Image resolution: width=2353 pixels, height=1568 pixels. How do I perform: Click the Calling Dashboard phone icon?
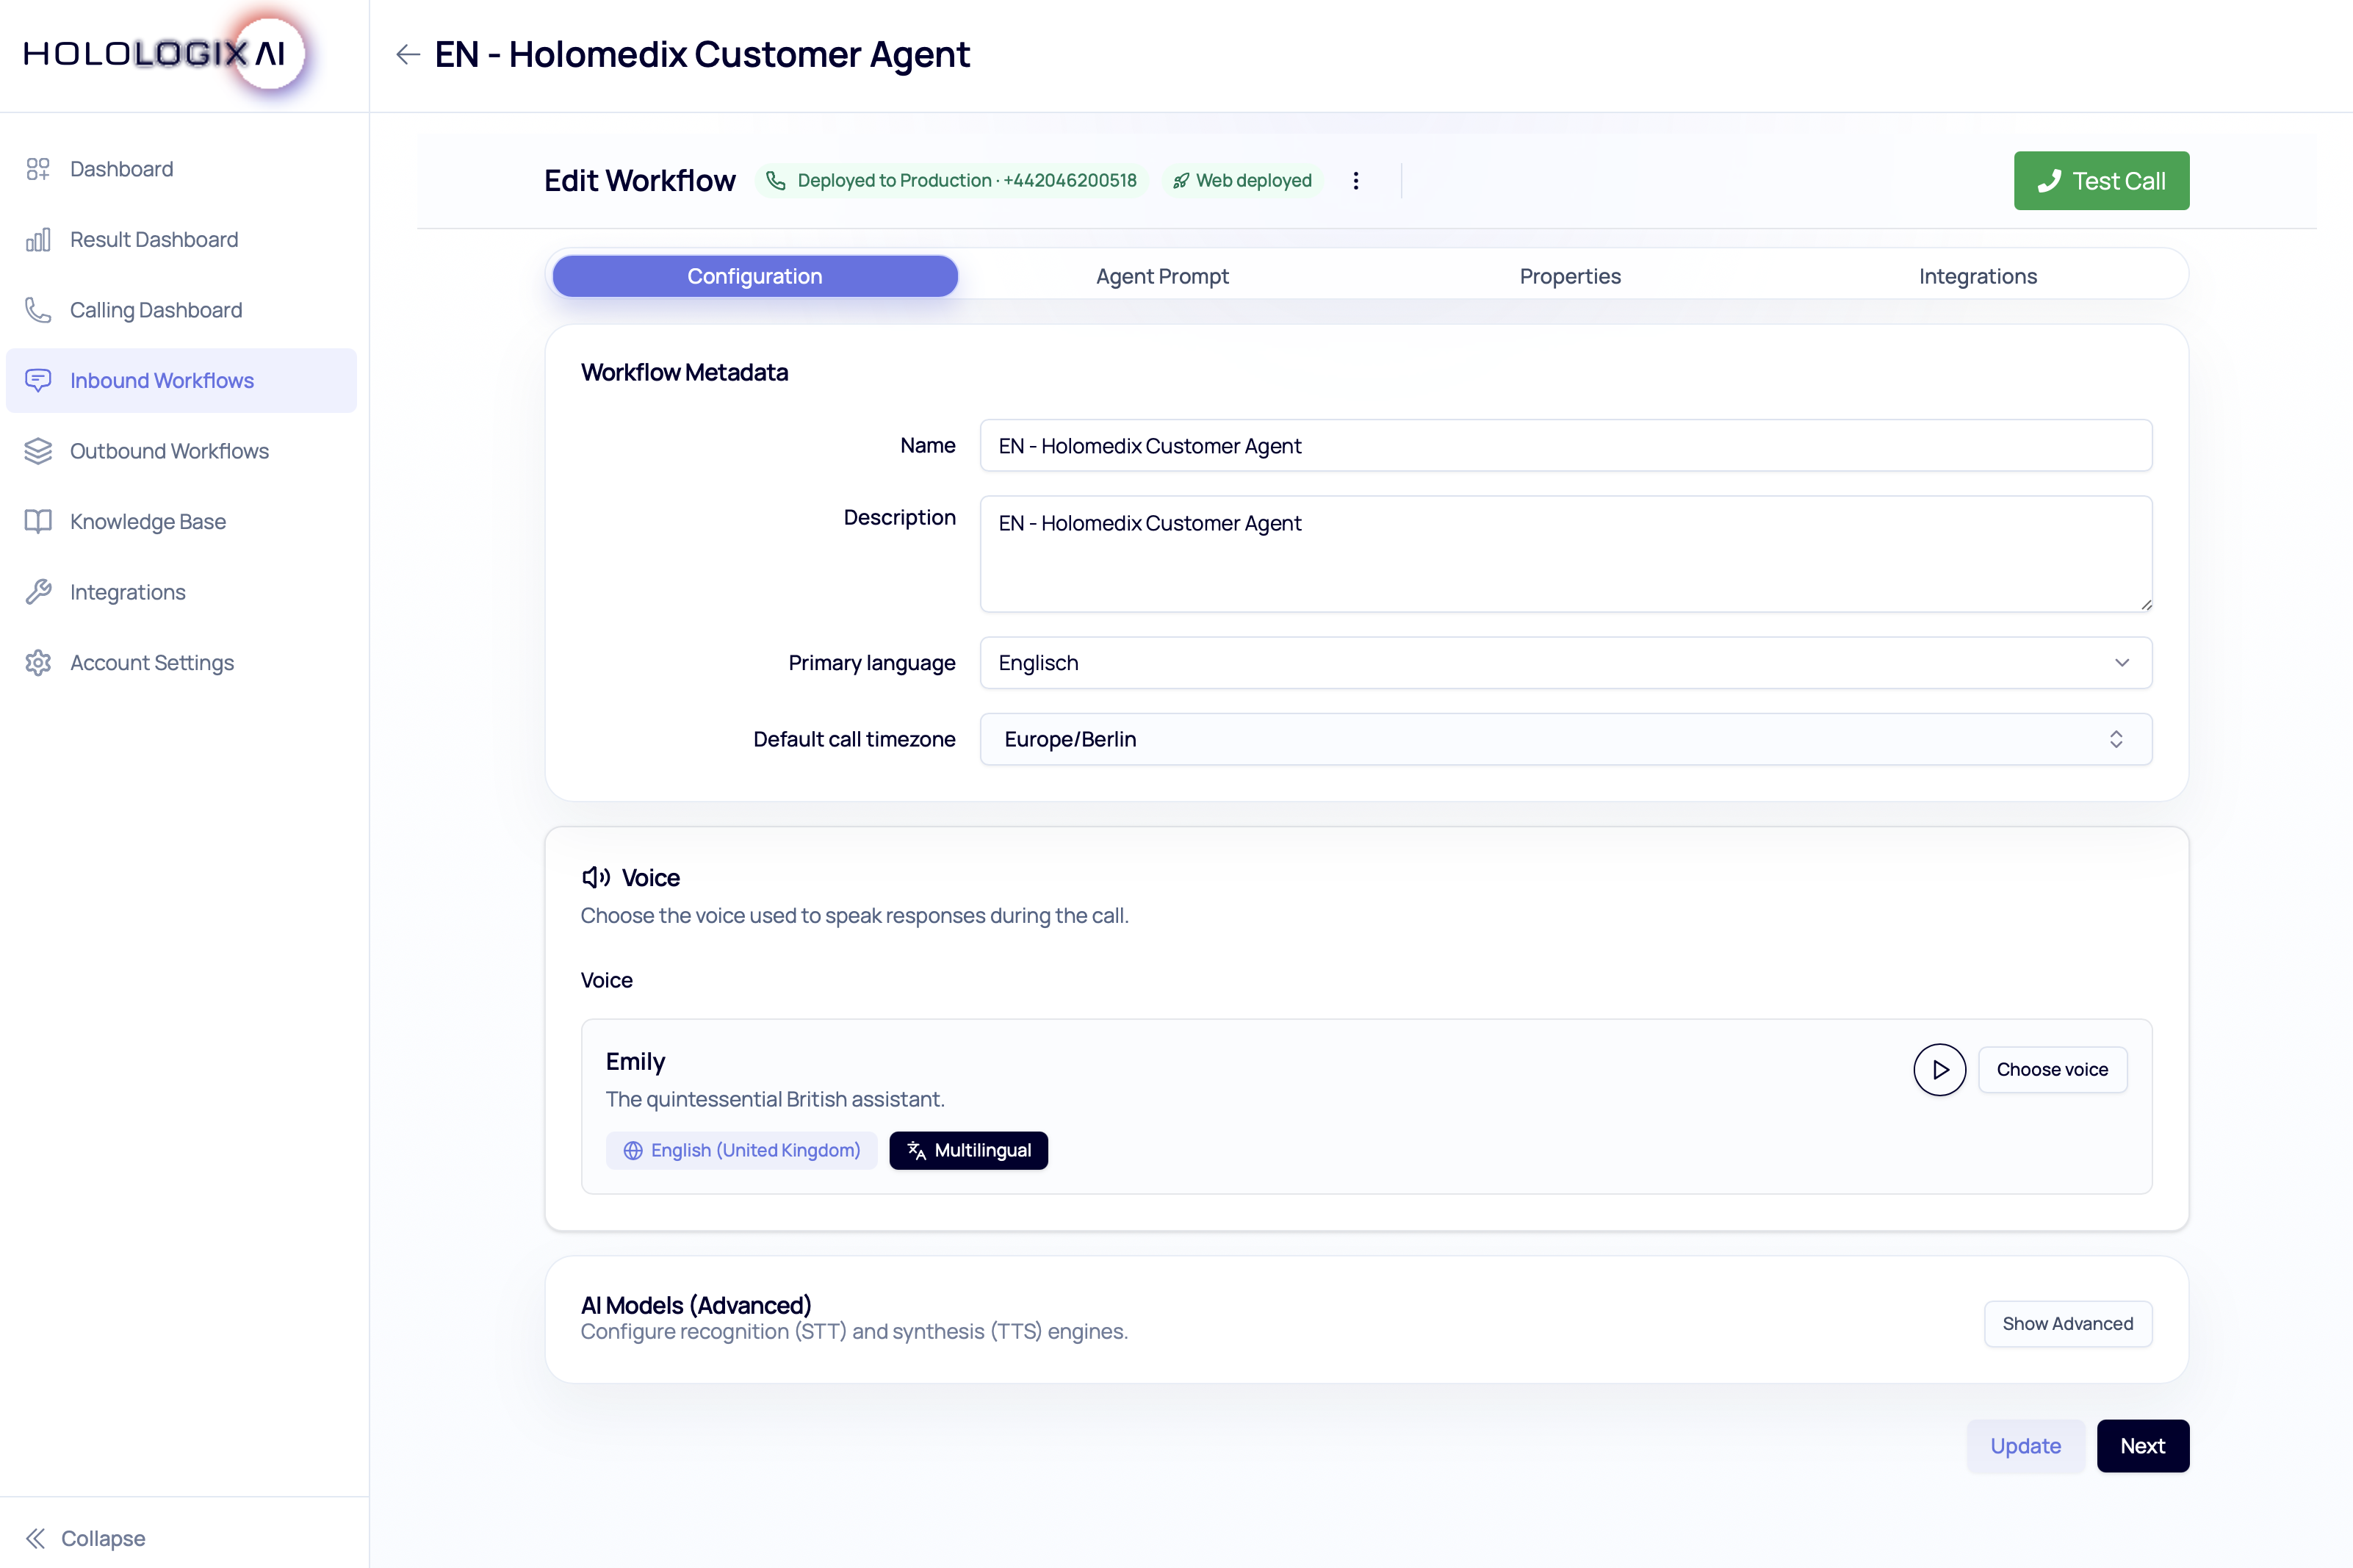point(38,310)
